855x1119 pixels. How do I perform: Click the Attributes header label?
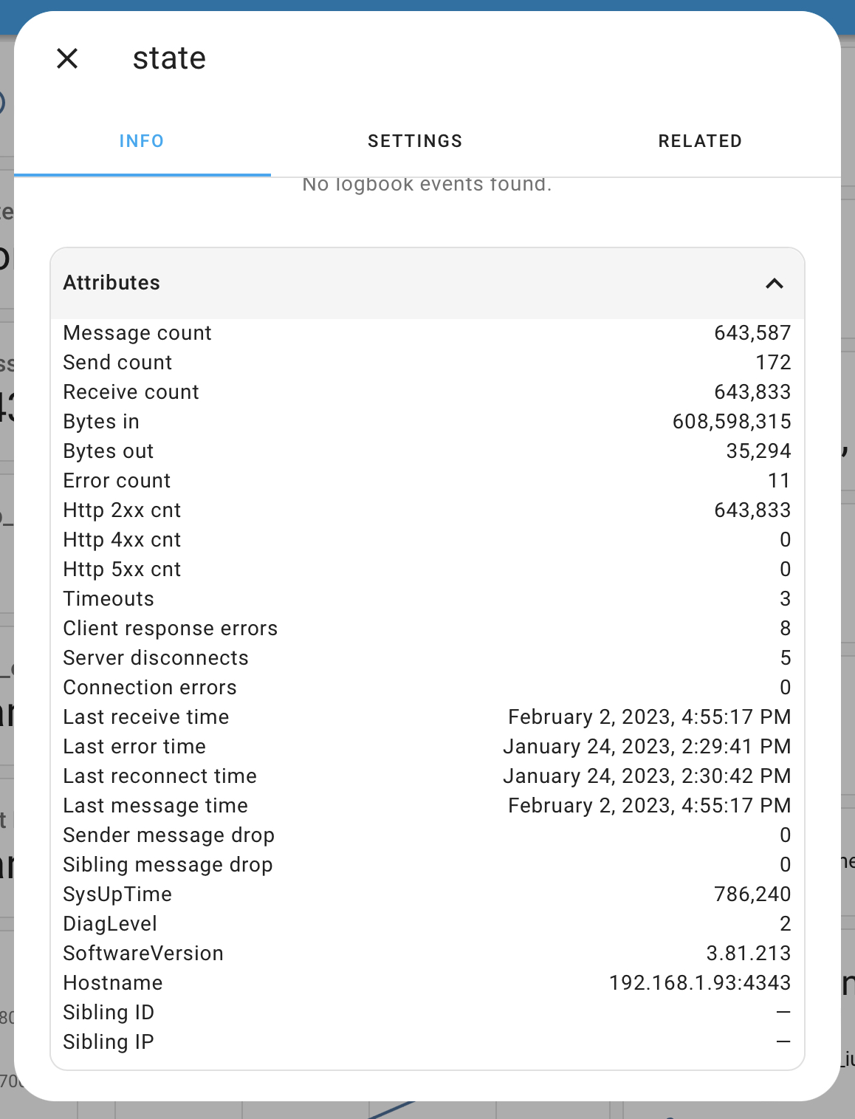tap(111, 283)
